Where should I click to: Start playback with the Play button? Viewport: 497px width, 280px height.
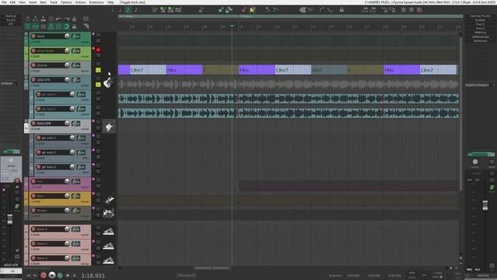pos(52,275)
